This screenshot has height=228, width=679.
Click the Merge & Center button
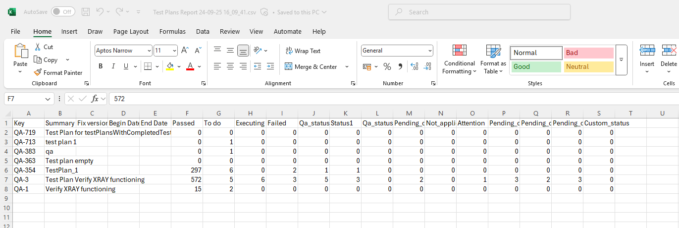tap(311, 66)
